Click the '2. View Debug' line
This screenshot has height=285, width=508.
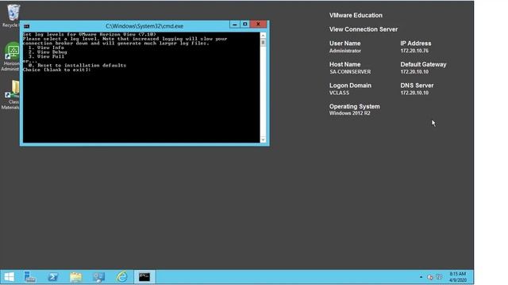pyautogui.click(x=48, y=52)
